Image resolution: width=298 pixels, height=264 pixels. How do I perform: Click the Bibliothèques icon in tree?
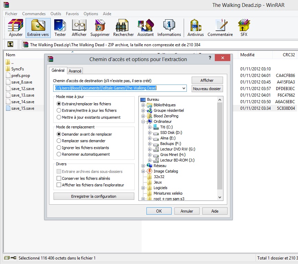coord(150,105)
